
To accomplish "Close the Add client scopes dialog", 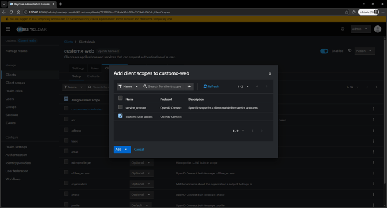I will pyautogui.click(x=270, y=73).
